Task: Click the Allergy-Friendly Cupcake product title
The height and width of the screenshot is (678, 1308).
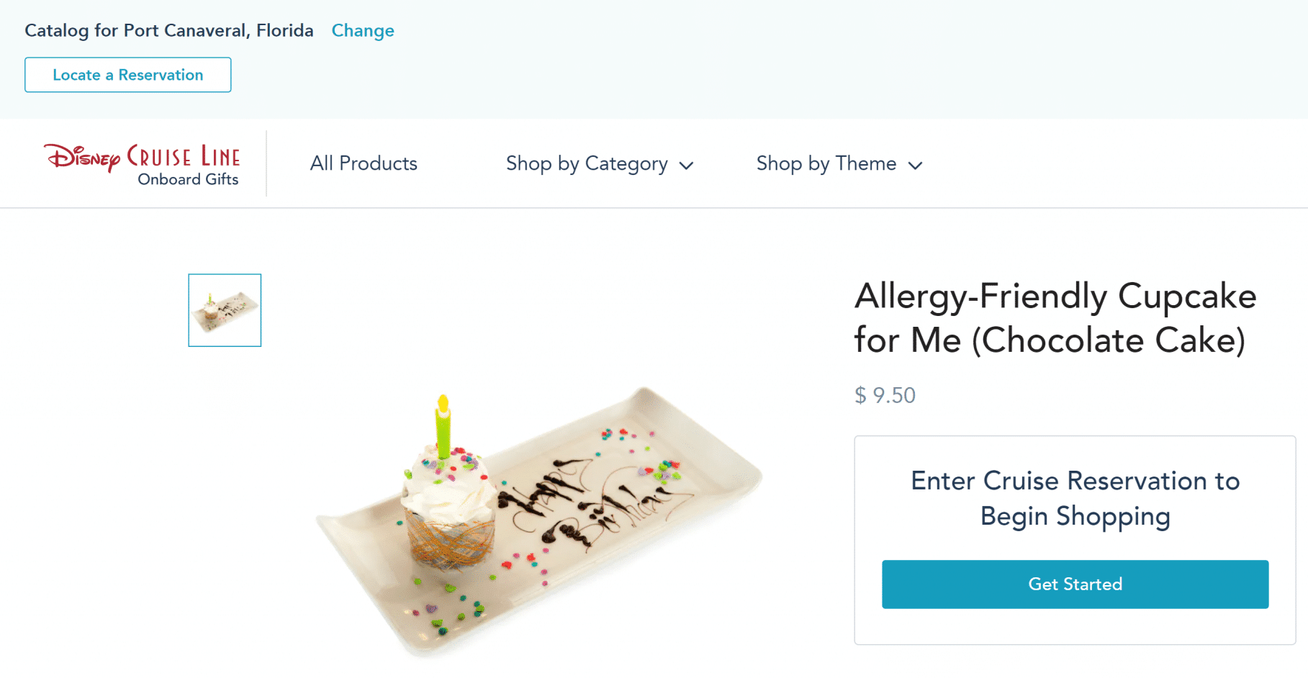Action: [1055, 317]
